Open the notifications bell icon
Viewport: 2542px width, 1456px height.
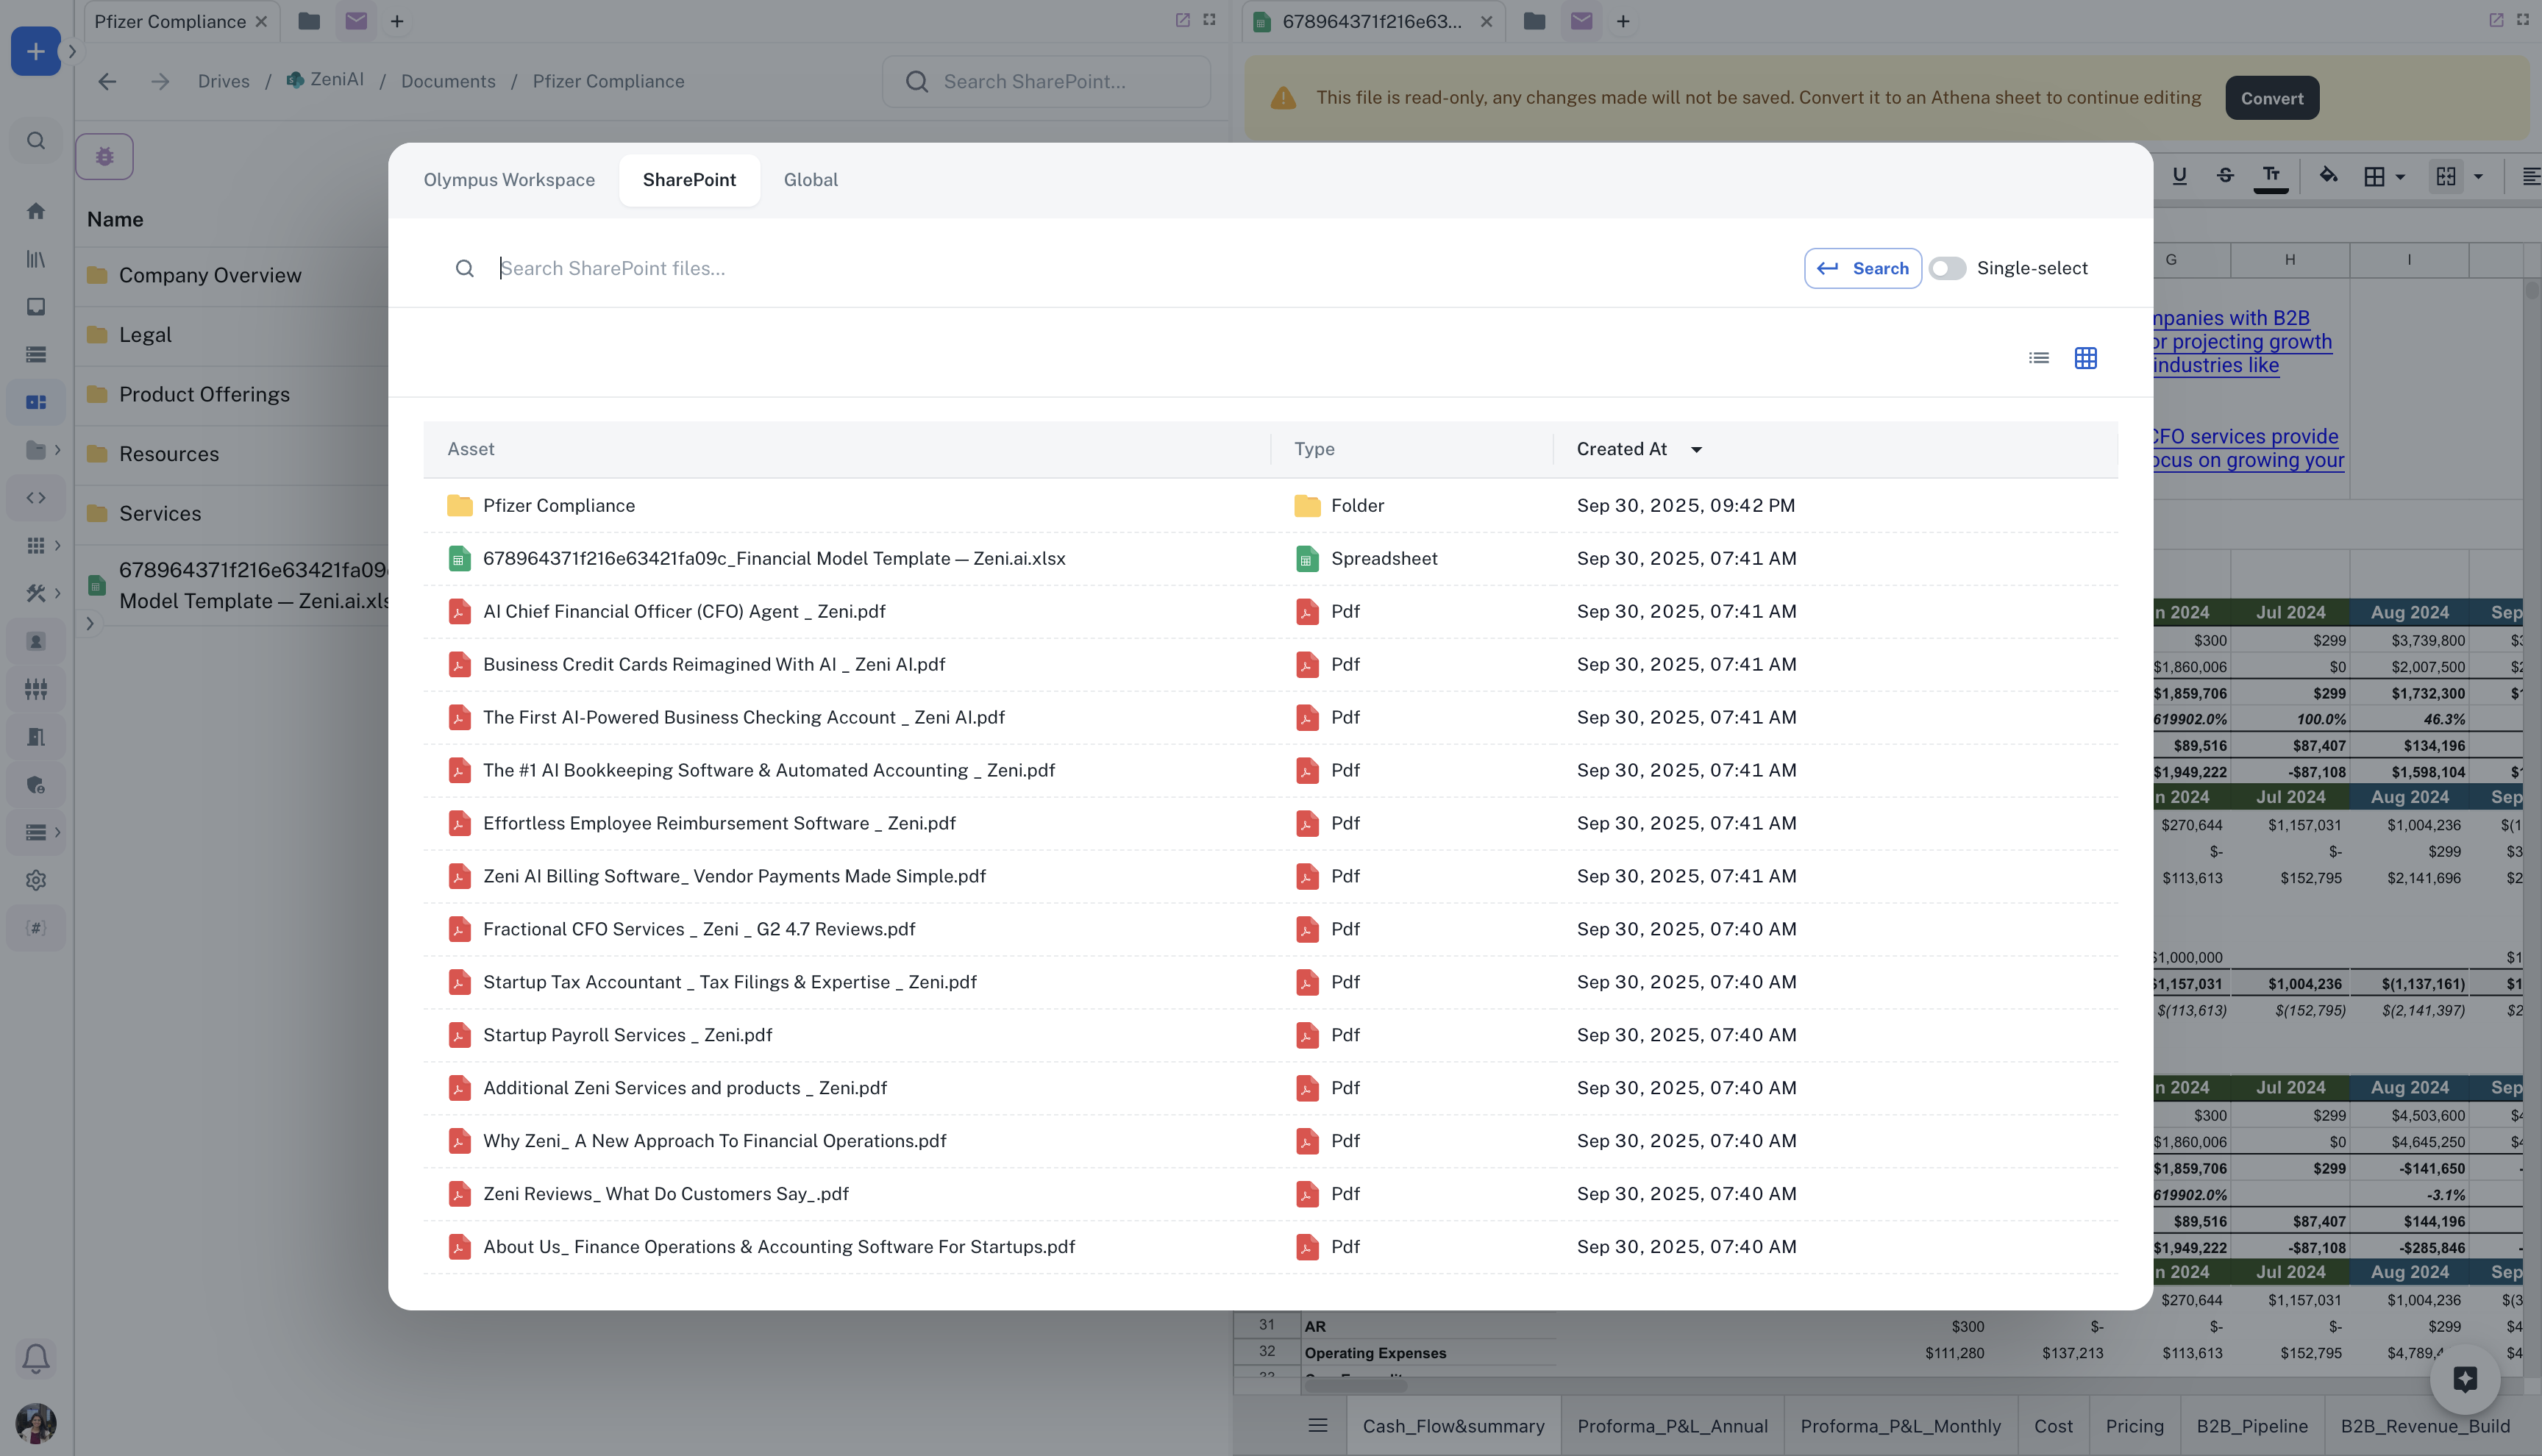click(x=36, y=1357)
